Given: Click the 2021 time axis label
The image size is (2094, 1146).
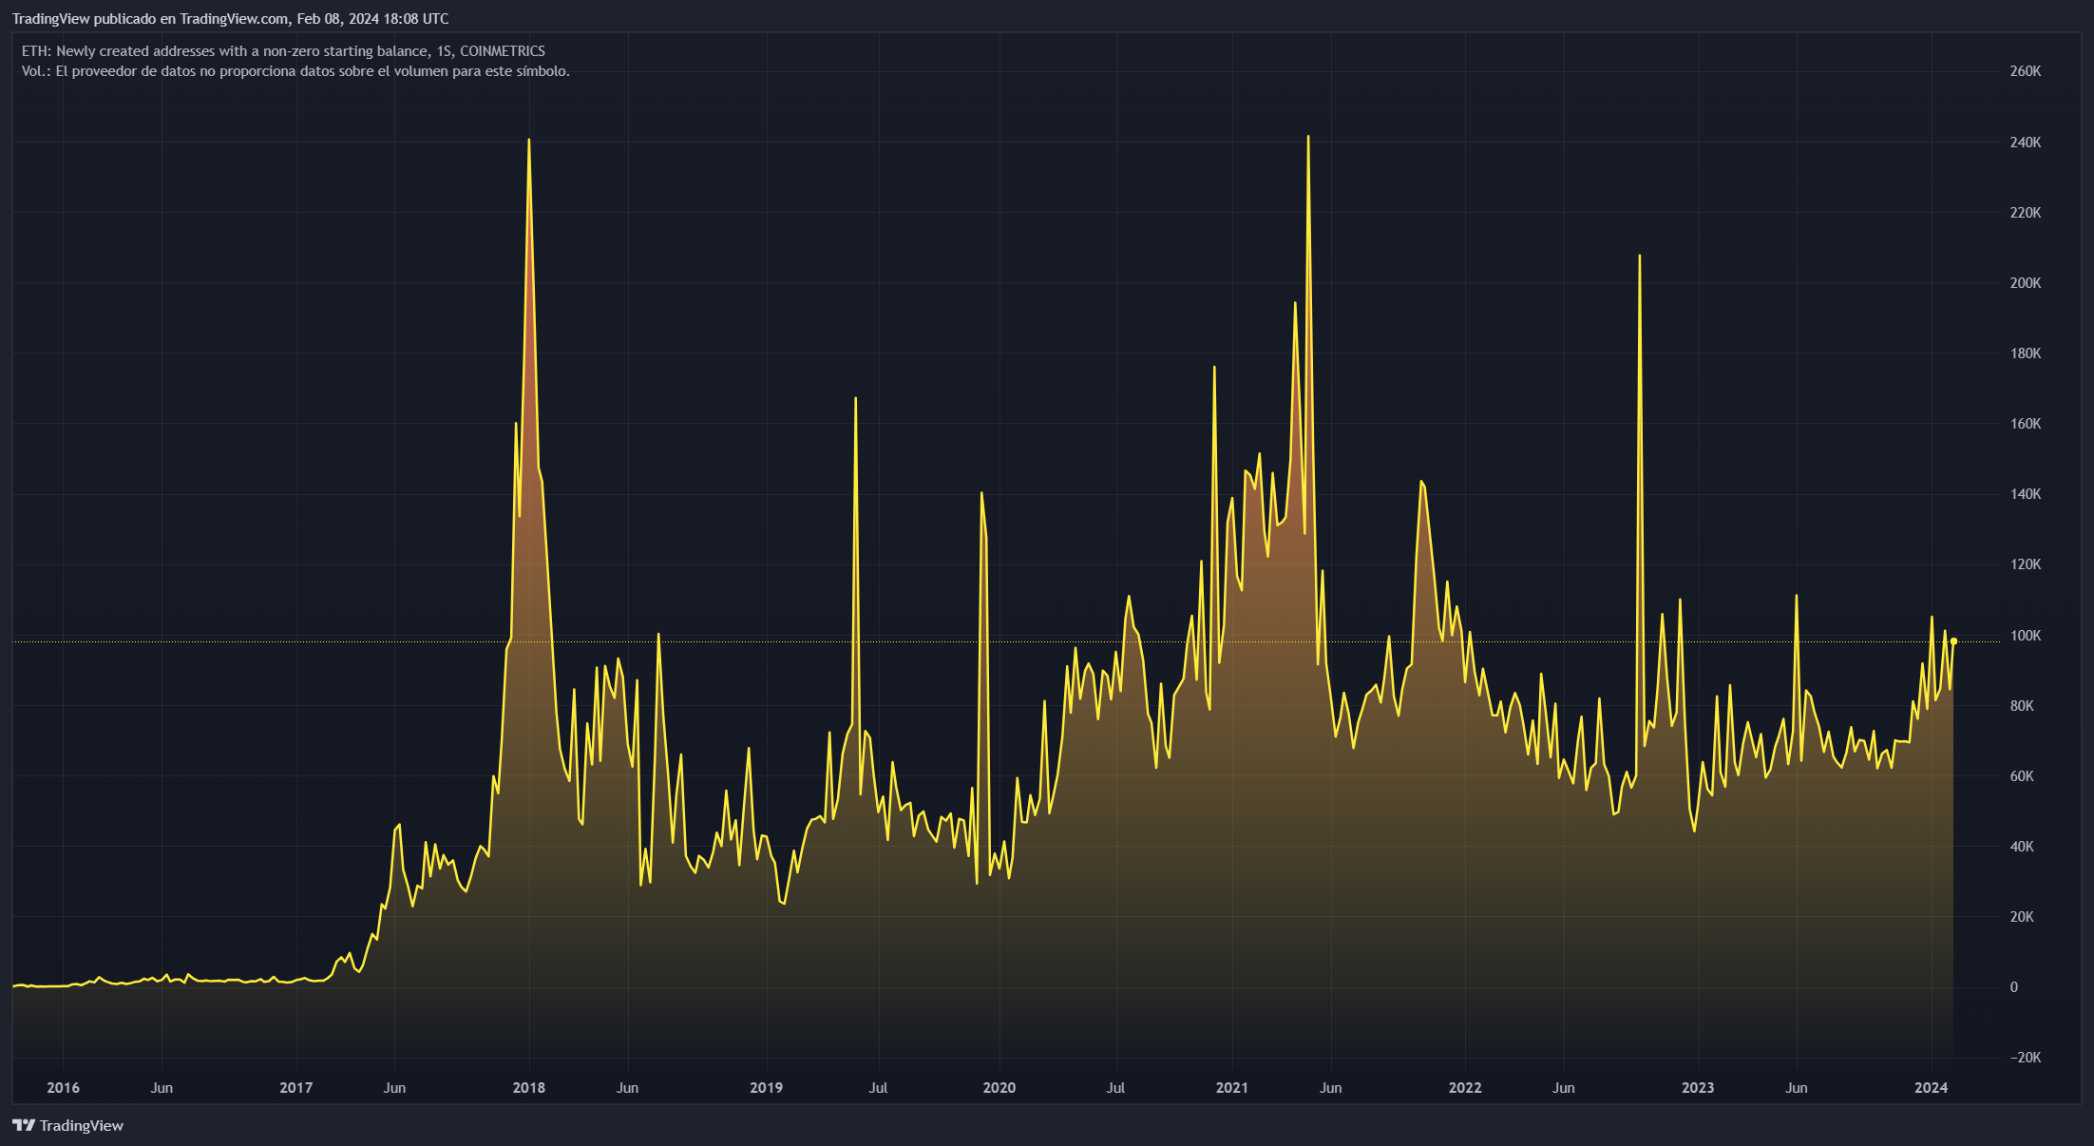Looking at the screenshot, I should pos(1232,1088).
